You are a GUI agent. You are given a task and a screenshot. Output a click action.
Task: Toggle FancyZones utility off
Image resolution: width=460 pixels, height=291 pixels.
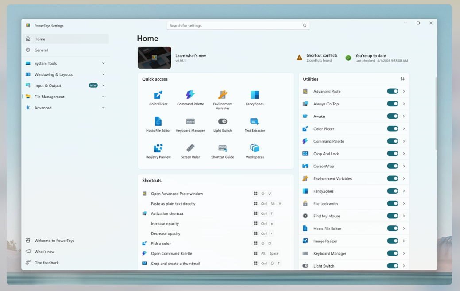pyautogui.click(x=393, y=191)
